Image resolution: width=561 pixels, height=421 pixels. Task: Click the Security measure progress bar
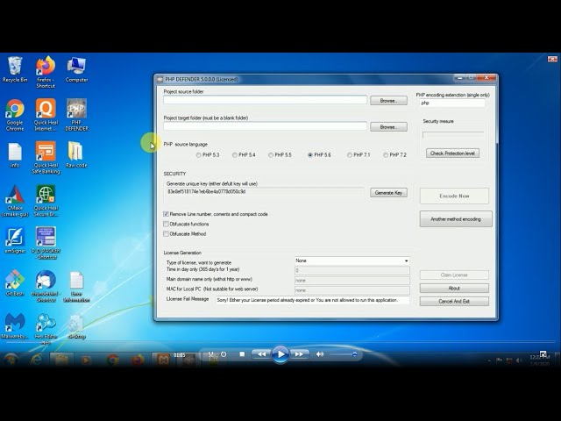click(x=453, y=135)
